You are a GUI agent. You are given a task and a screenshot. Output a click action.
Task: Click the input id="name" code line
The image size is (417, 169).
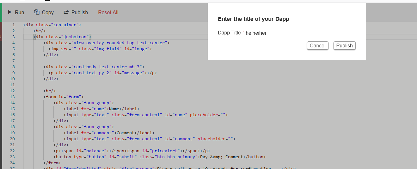click(146, 115)
